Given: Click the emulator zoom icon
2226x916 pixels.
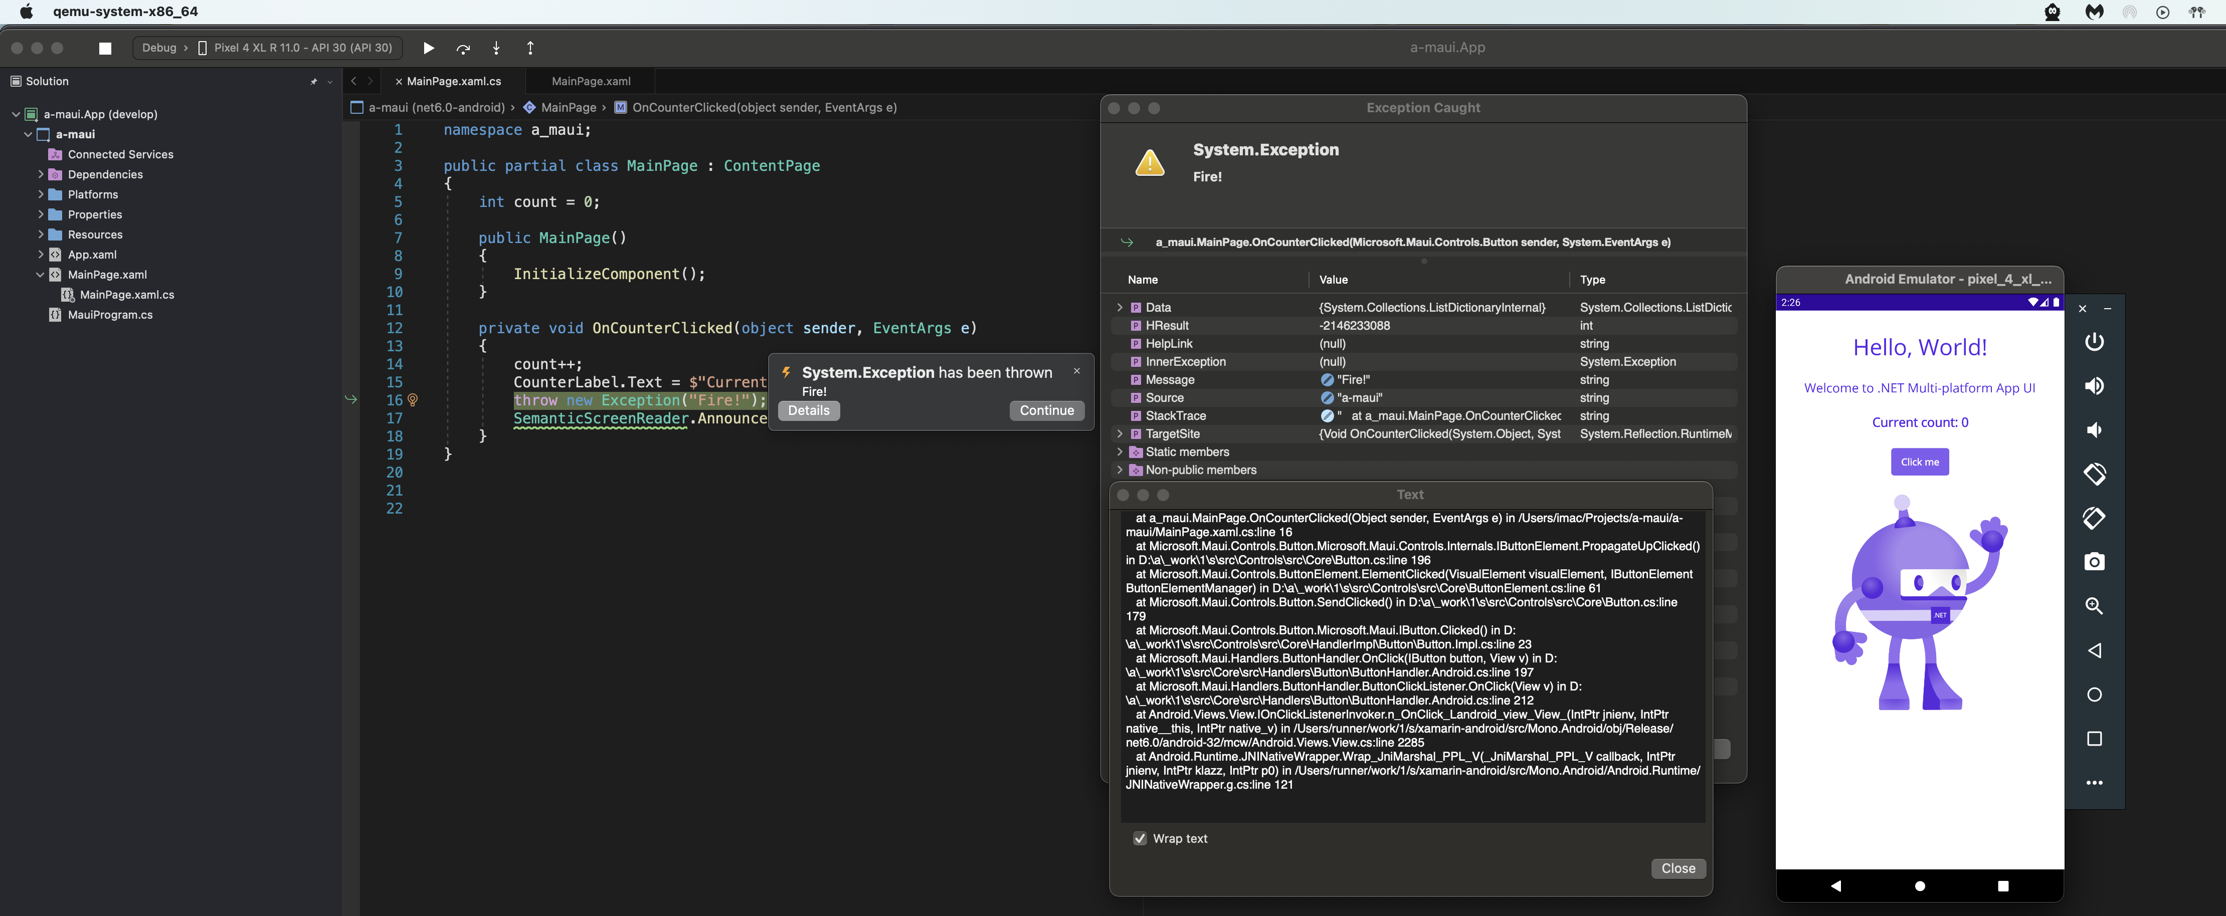Looking at the screenshot, I should coord(2095,606).
